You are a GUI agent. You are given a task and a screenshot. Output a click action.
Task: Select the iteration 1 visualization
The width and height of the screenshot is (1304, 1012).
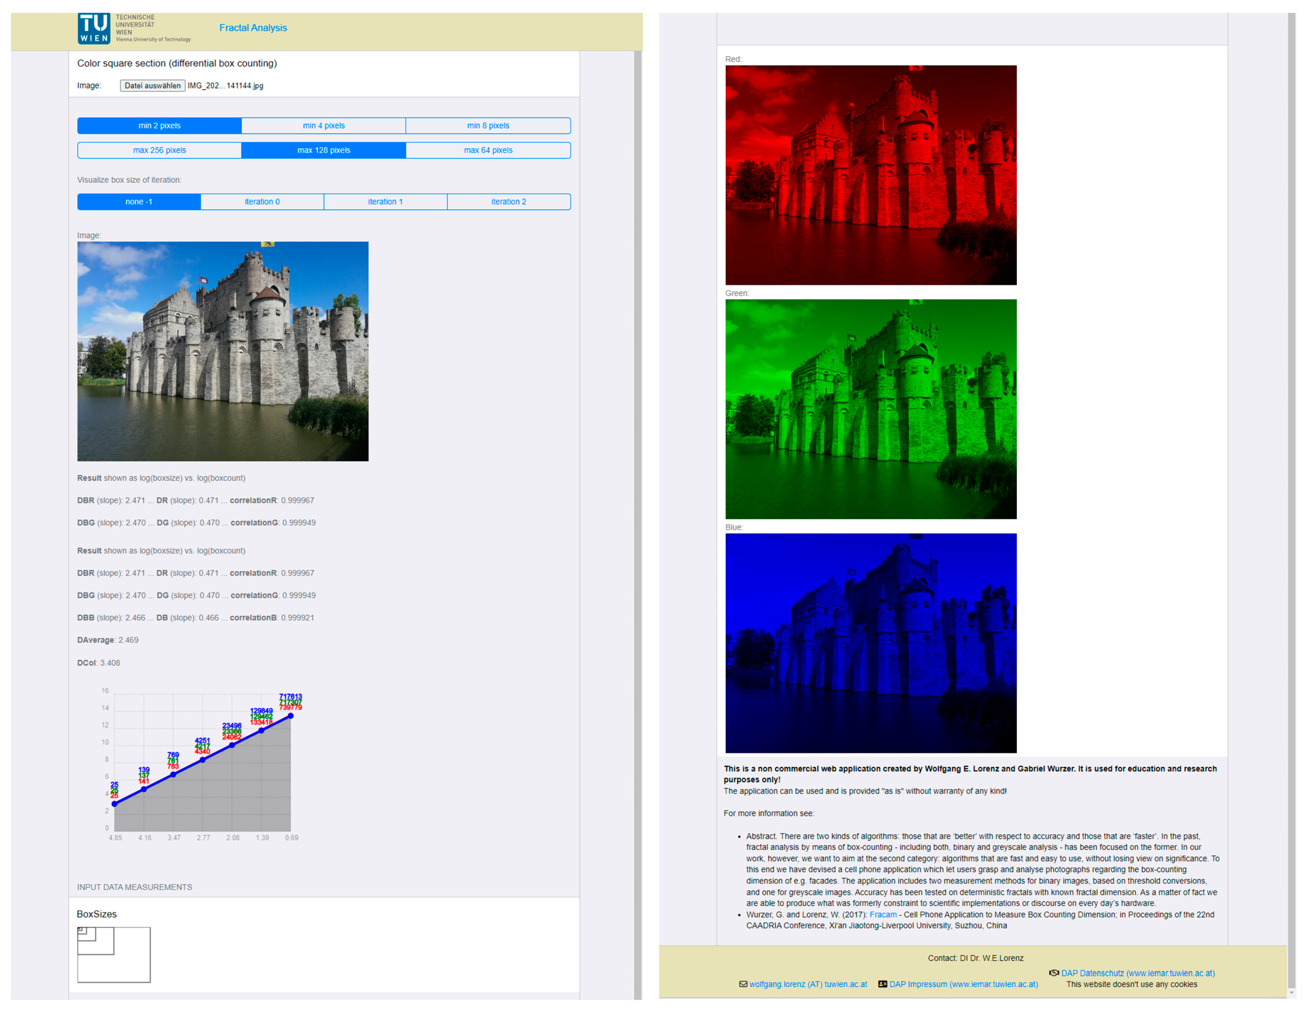[385, 202]
